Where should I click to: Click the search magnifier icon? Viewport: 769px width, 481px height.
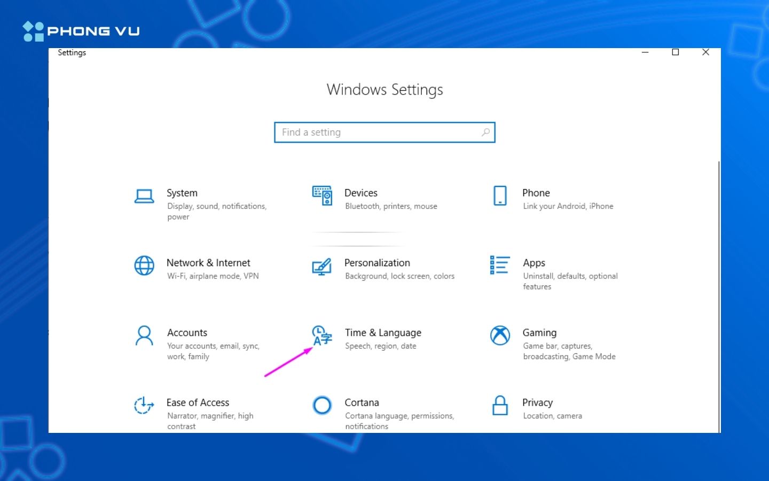click(485, 132)
